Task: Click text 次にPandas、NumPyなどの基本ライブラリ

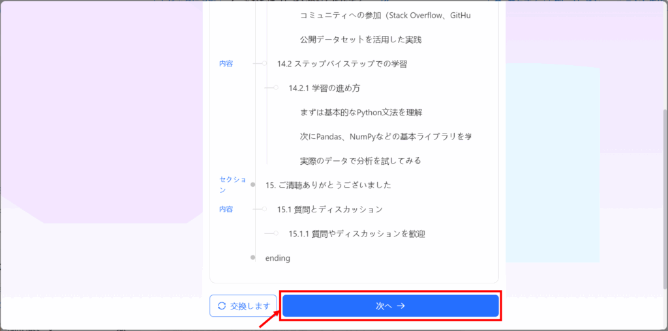Action: coord(386,137)
